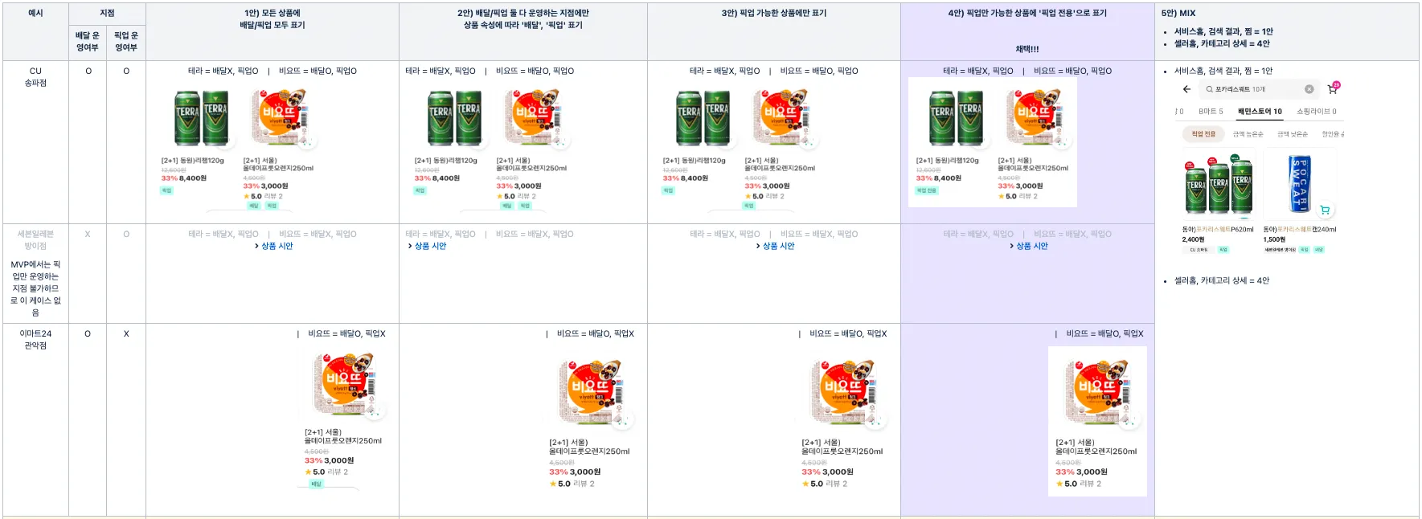Switch to the B마트 5 tab
This screenshot has width=1422, height=519.
tap(1211, 112)
